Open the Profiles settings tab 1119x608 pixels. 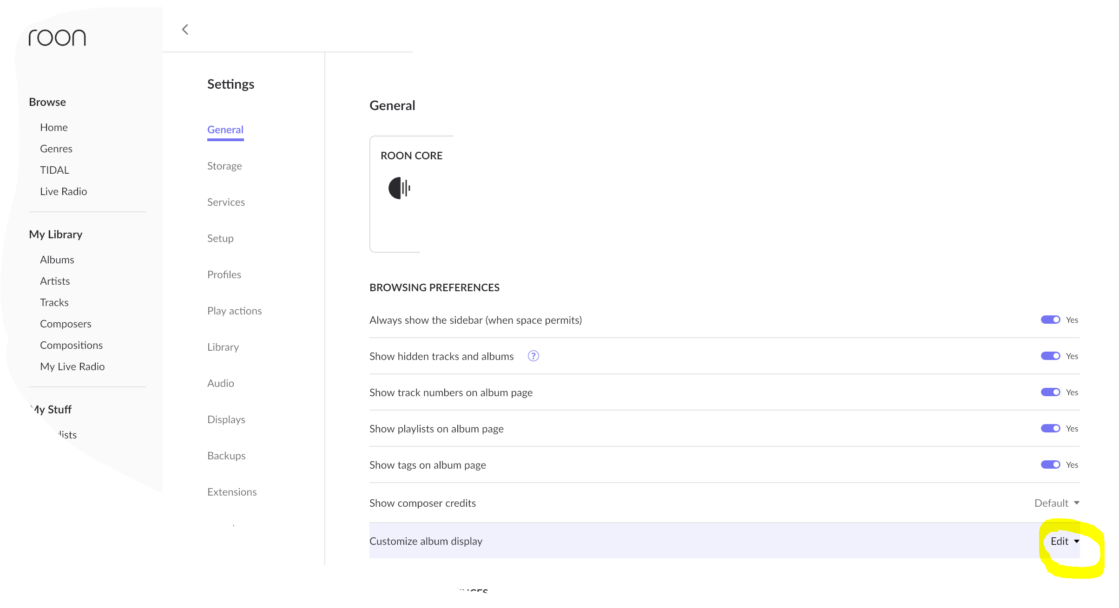(224, 275)
